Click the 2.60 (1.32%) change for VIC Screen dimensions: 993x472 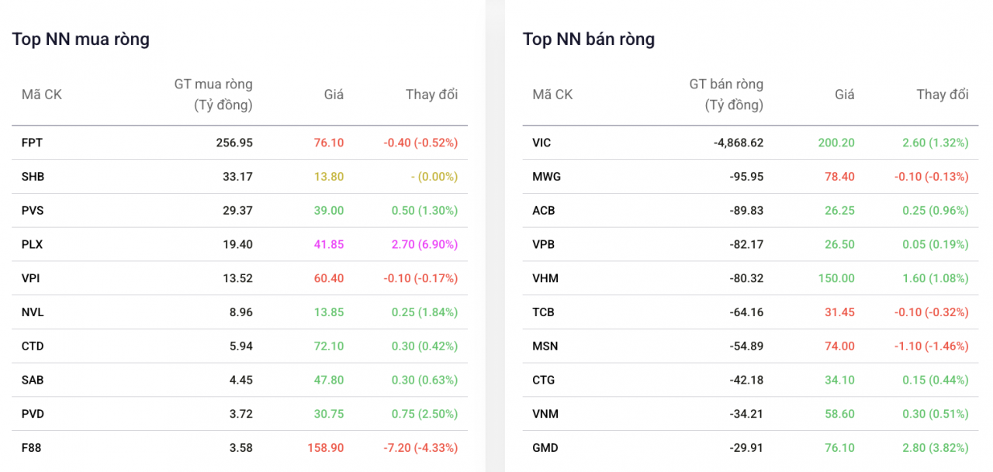(936, 143)
